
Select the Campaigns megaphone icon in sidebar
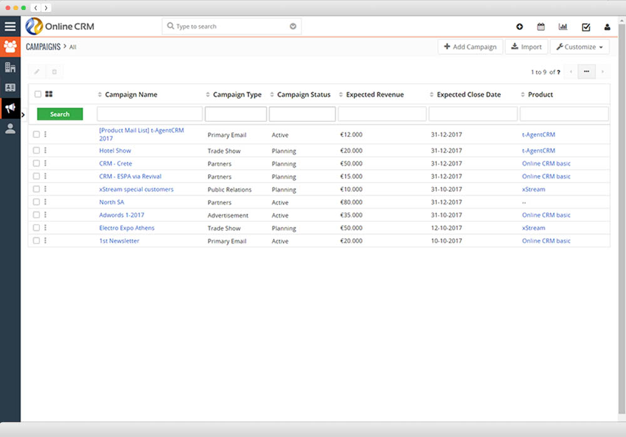point(10,108)
